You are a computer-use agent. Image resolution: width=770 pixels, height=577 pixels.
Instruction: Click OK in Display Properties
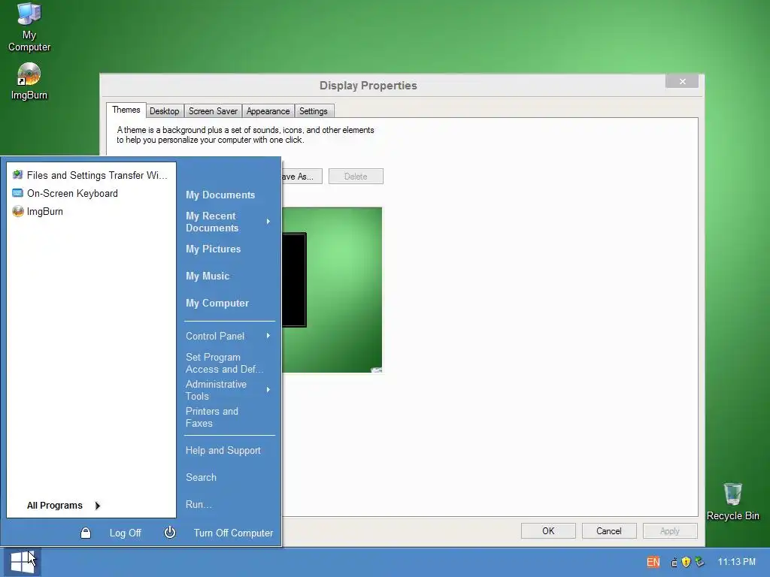tap(548, 531)
